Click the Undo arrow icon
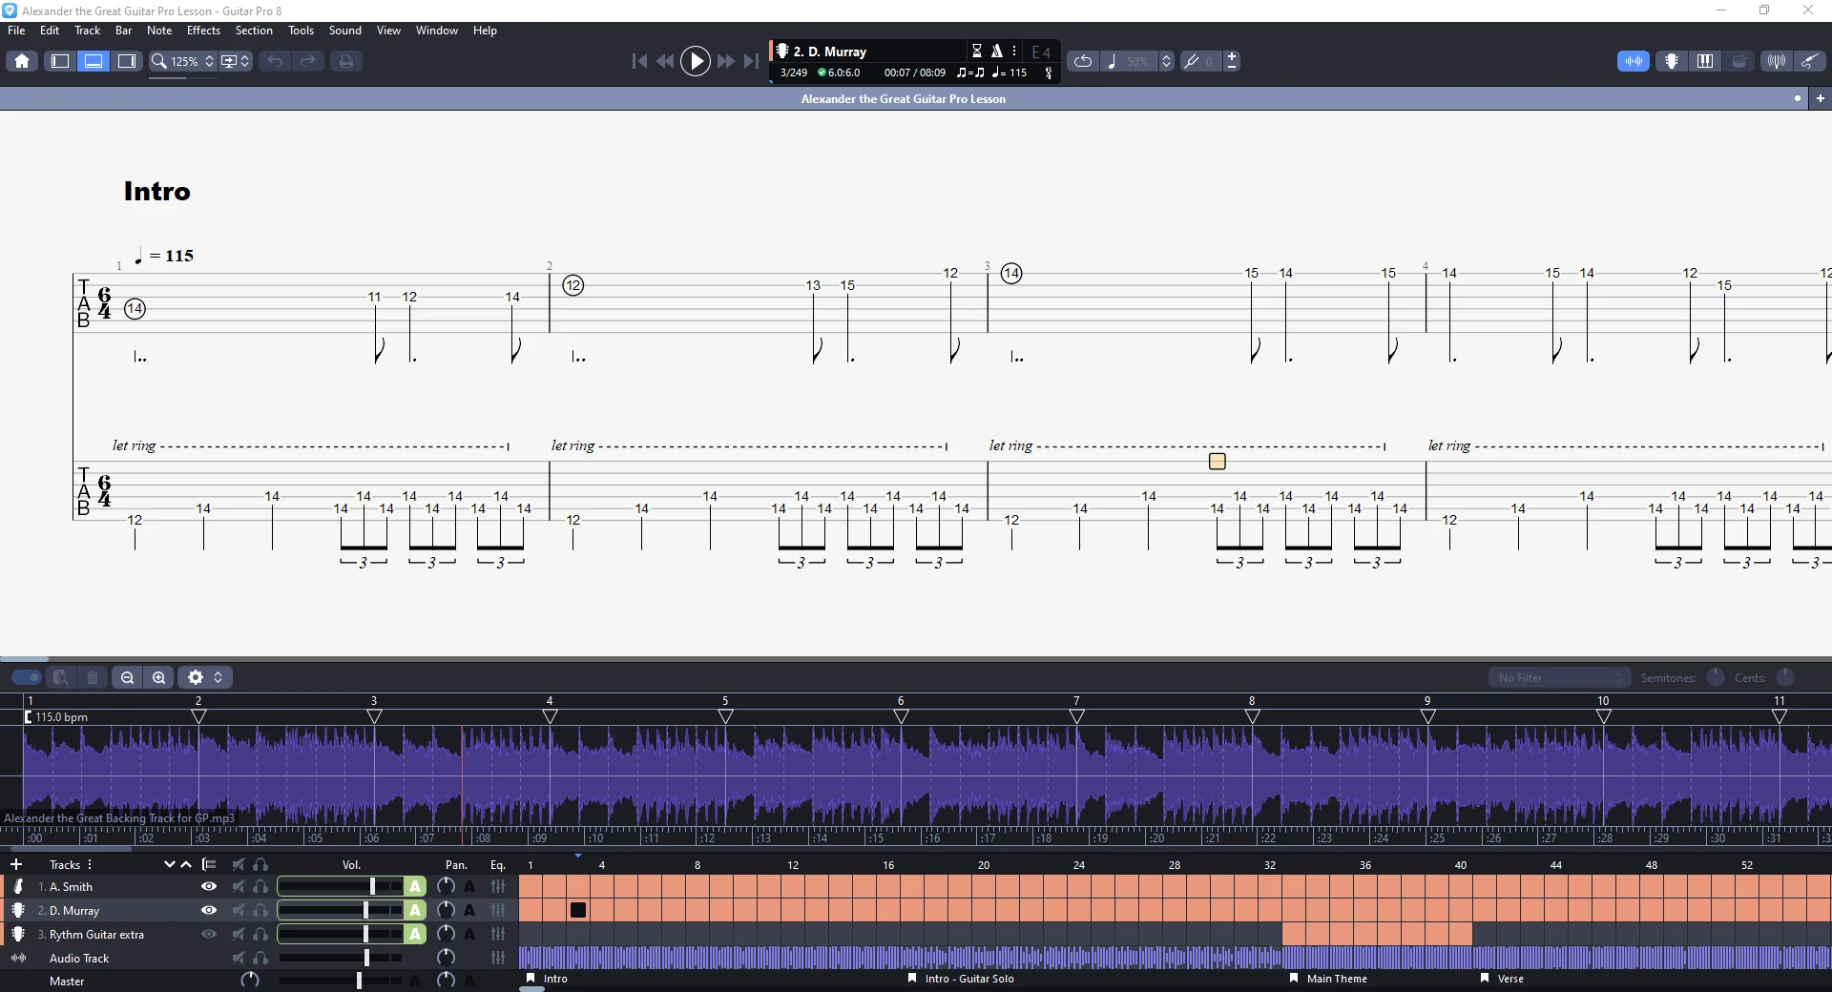The width and height of the screenshot is (1832, 992). point(275,61)
